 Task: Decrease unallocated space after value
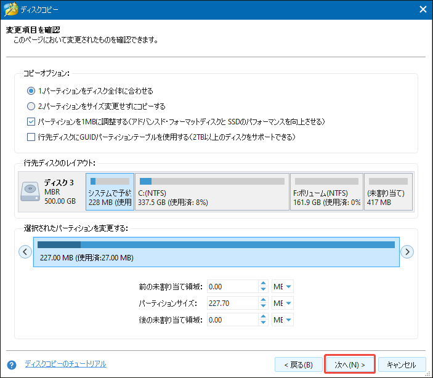click(x=263, y=323)
